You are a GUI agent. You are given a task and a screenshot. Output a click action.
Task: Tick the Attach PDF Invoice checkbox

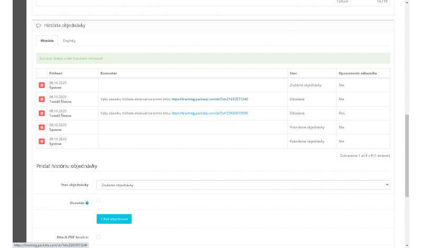[x=99, y=237]
